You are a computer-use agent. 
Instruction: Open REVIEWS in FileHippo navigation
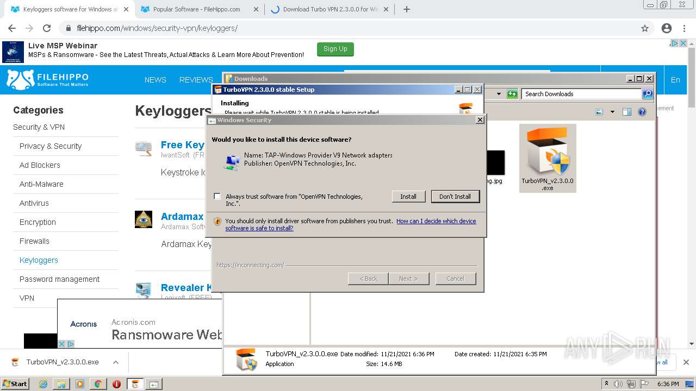(196, 80)
